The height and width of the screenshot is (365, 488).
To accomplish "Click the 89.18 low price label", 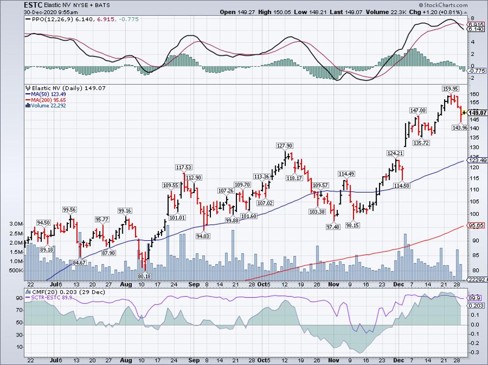I will 47,249.
